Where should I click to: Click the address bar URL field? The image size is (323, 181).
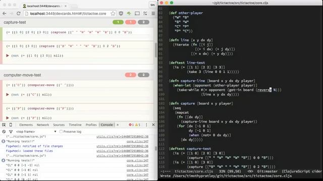click(x=70, y=14)
